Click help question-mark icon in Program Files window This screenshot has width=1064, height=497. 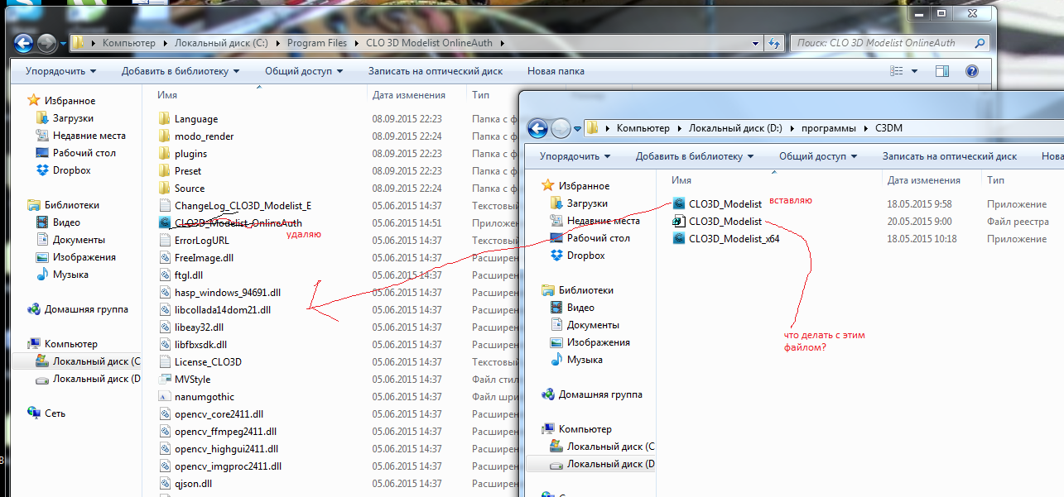tap(972, 71)
